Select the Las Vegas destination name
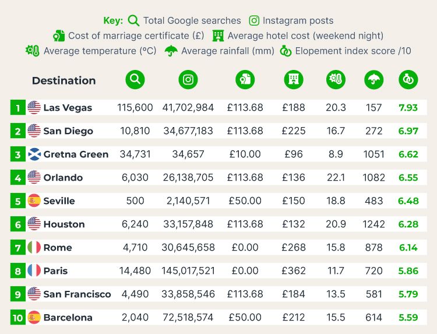 68,108
